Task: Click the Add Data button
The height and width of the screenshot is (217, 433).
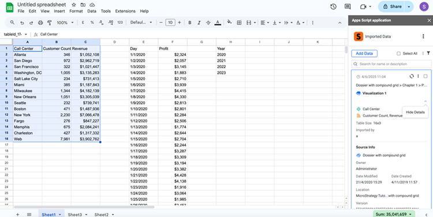Action: coord(364,54)
